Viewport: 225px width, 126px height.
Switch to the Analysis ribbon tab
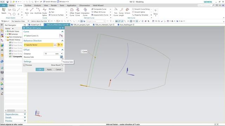pyautogui.click(x=38, y=6)
